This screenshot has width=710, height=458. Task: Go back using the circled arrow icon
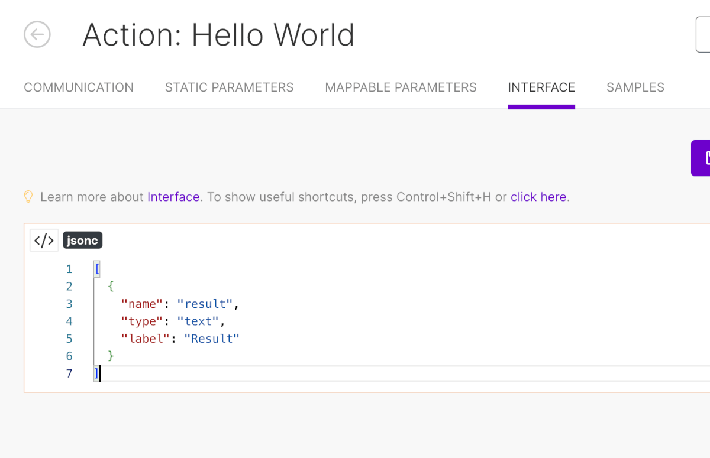click(x=37, y=34)
